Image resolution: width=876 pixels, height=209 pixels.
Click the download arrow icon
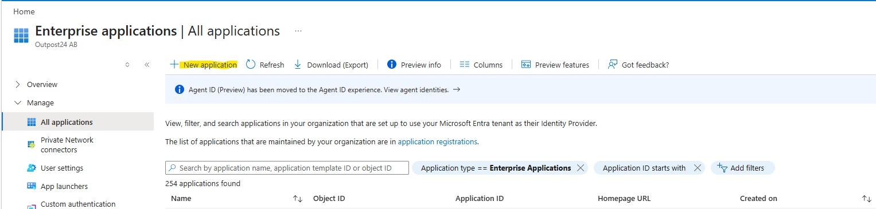[x=298, y=65]
